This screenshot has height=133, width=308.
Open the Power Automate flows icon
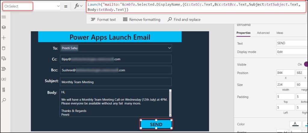(4, 69)
